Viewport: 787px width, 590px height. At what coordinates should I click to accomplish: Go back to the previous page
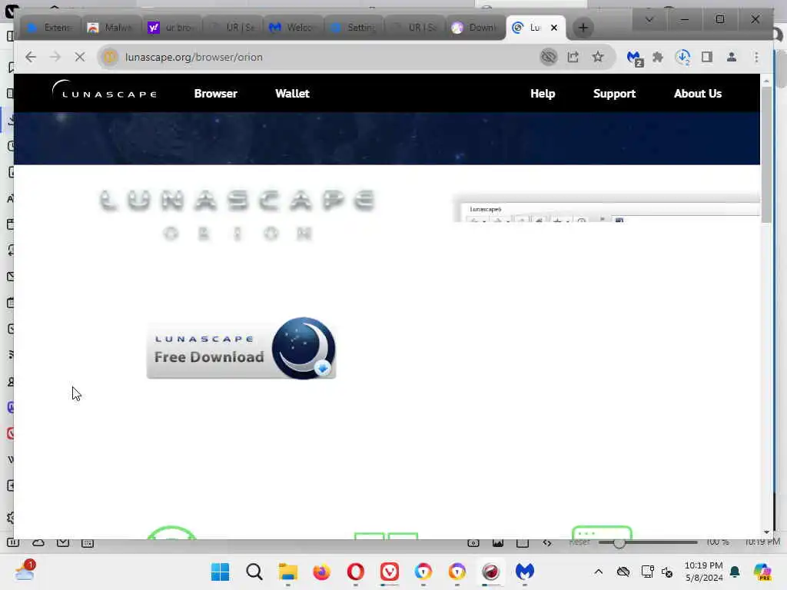[31, 57]
